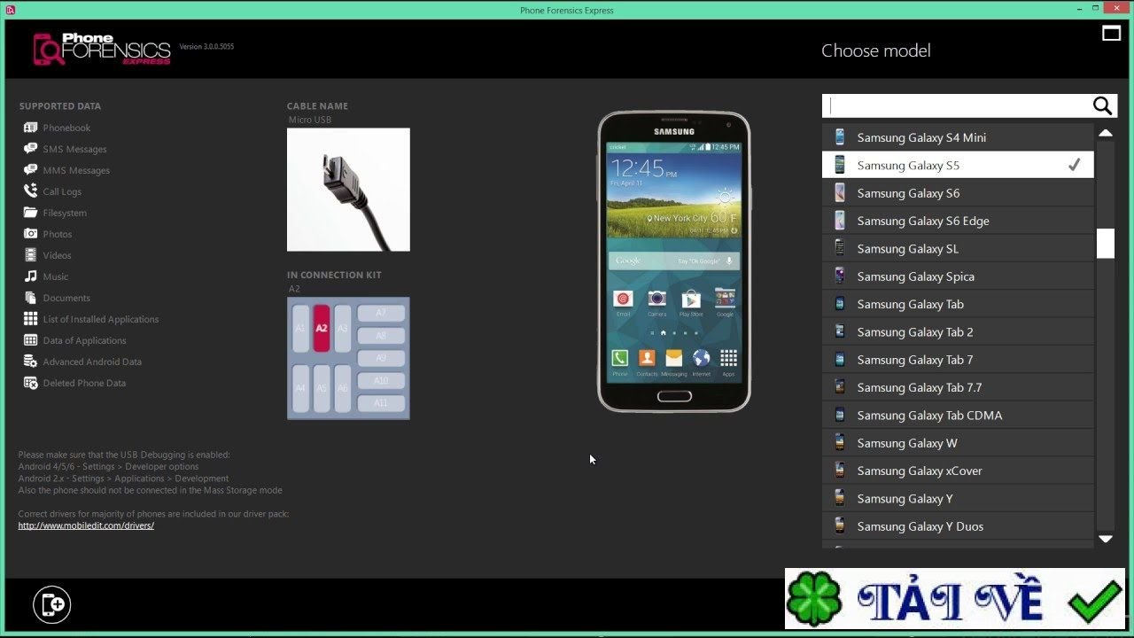Click the Micro USB cable thumbnail
The width and height of the screenshot is (1134, 638).
click(348, 190)
